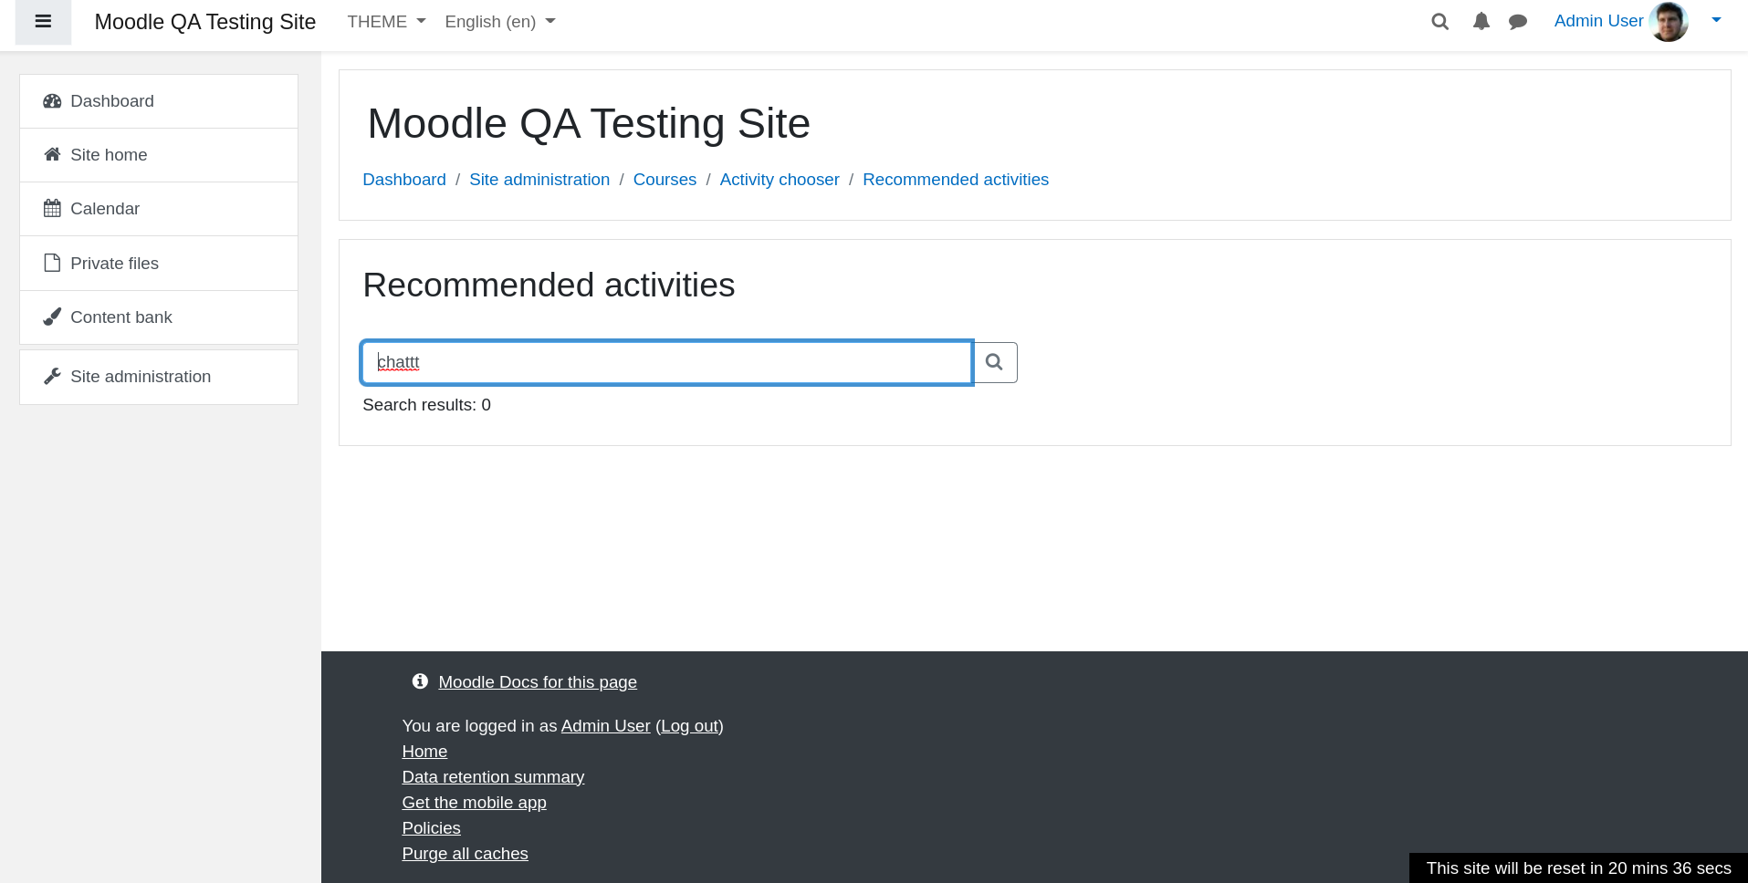Image resolution: width=1748 pixels, height=883 pixels.
Task: Click the Calendar grid icon
Action: (x=52, y=208)
